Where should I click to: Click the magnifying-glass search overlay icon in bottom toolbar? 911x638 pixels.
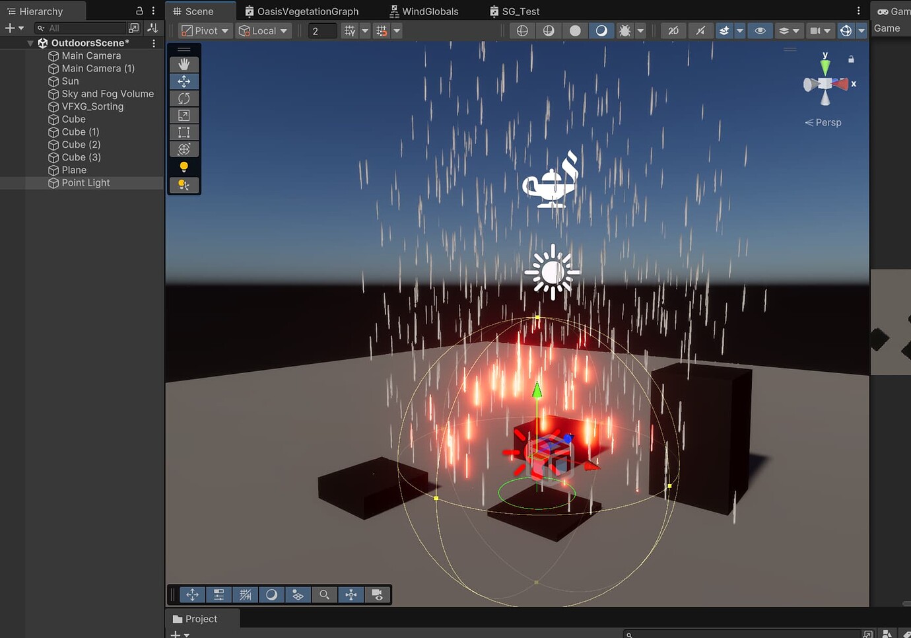[x=324, y=594]
